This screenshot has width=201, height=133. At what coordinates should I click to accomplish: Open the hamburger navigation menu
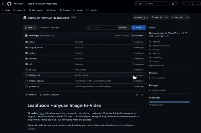click(x=3, y=4)
